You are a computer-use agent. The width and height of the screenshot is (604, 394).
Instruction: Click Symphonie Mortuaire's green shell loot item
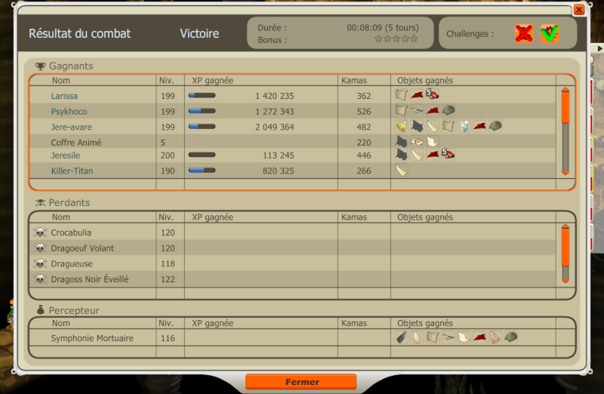coord(511,337)
